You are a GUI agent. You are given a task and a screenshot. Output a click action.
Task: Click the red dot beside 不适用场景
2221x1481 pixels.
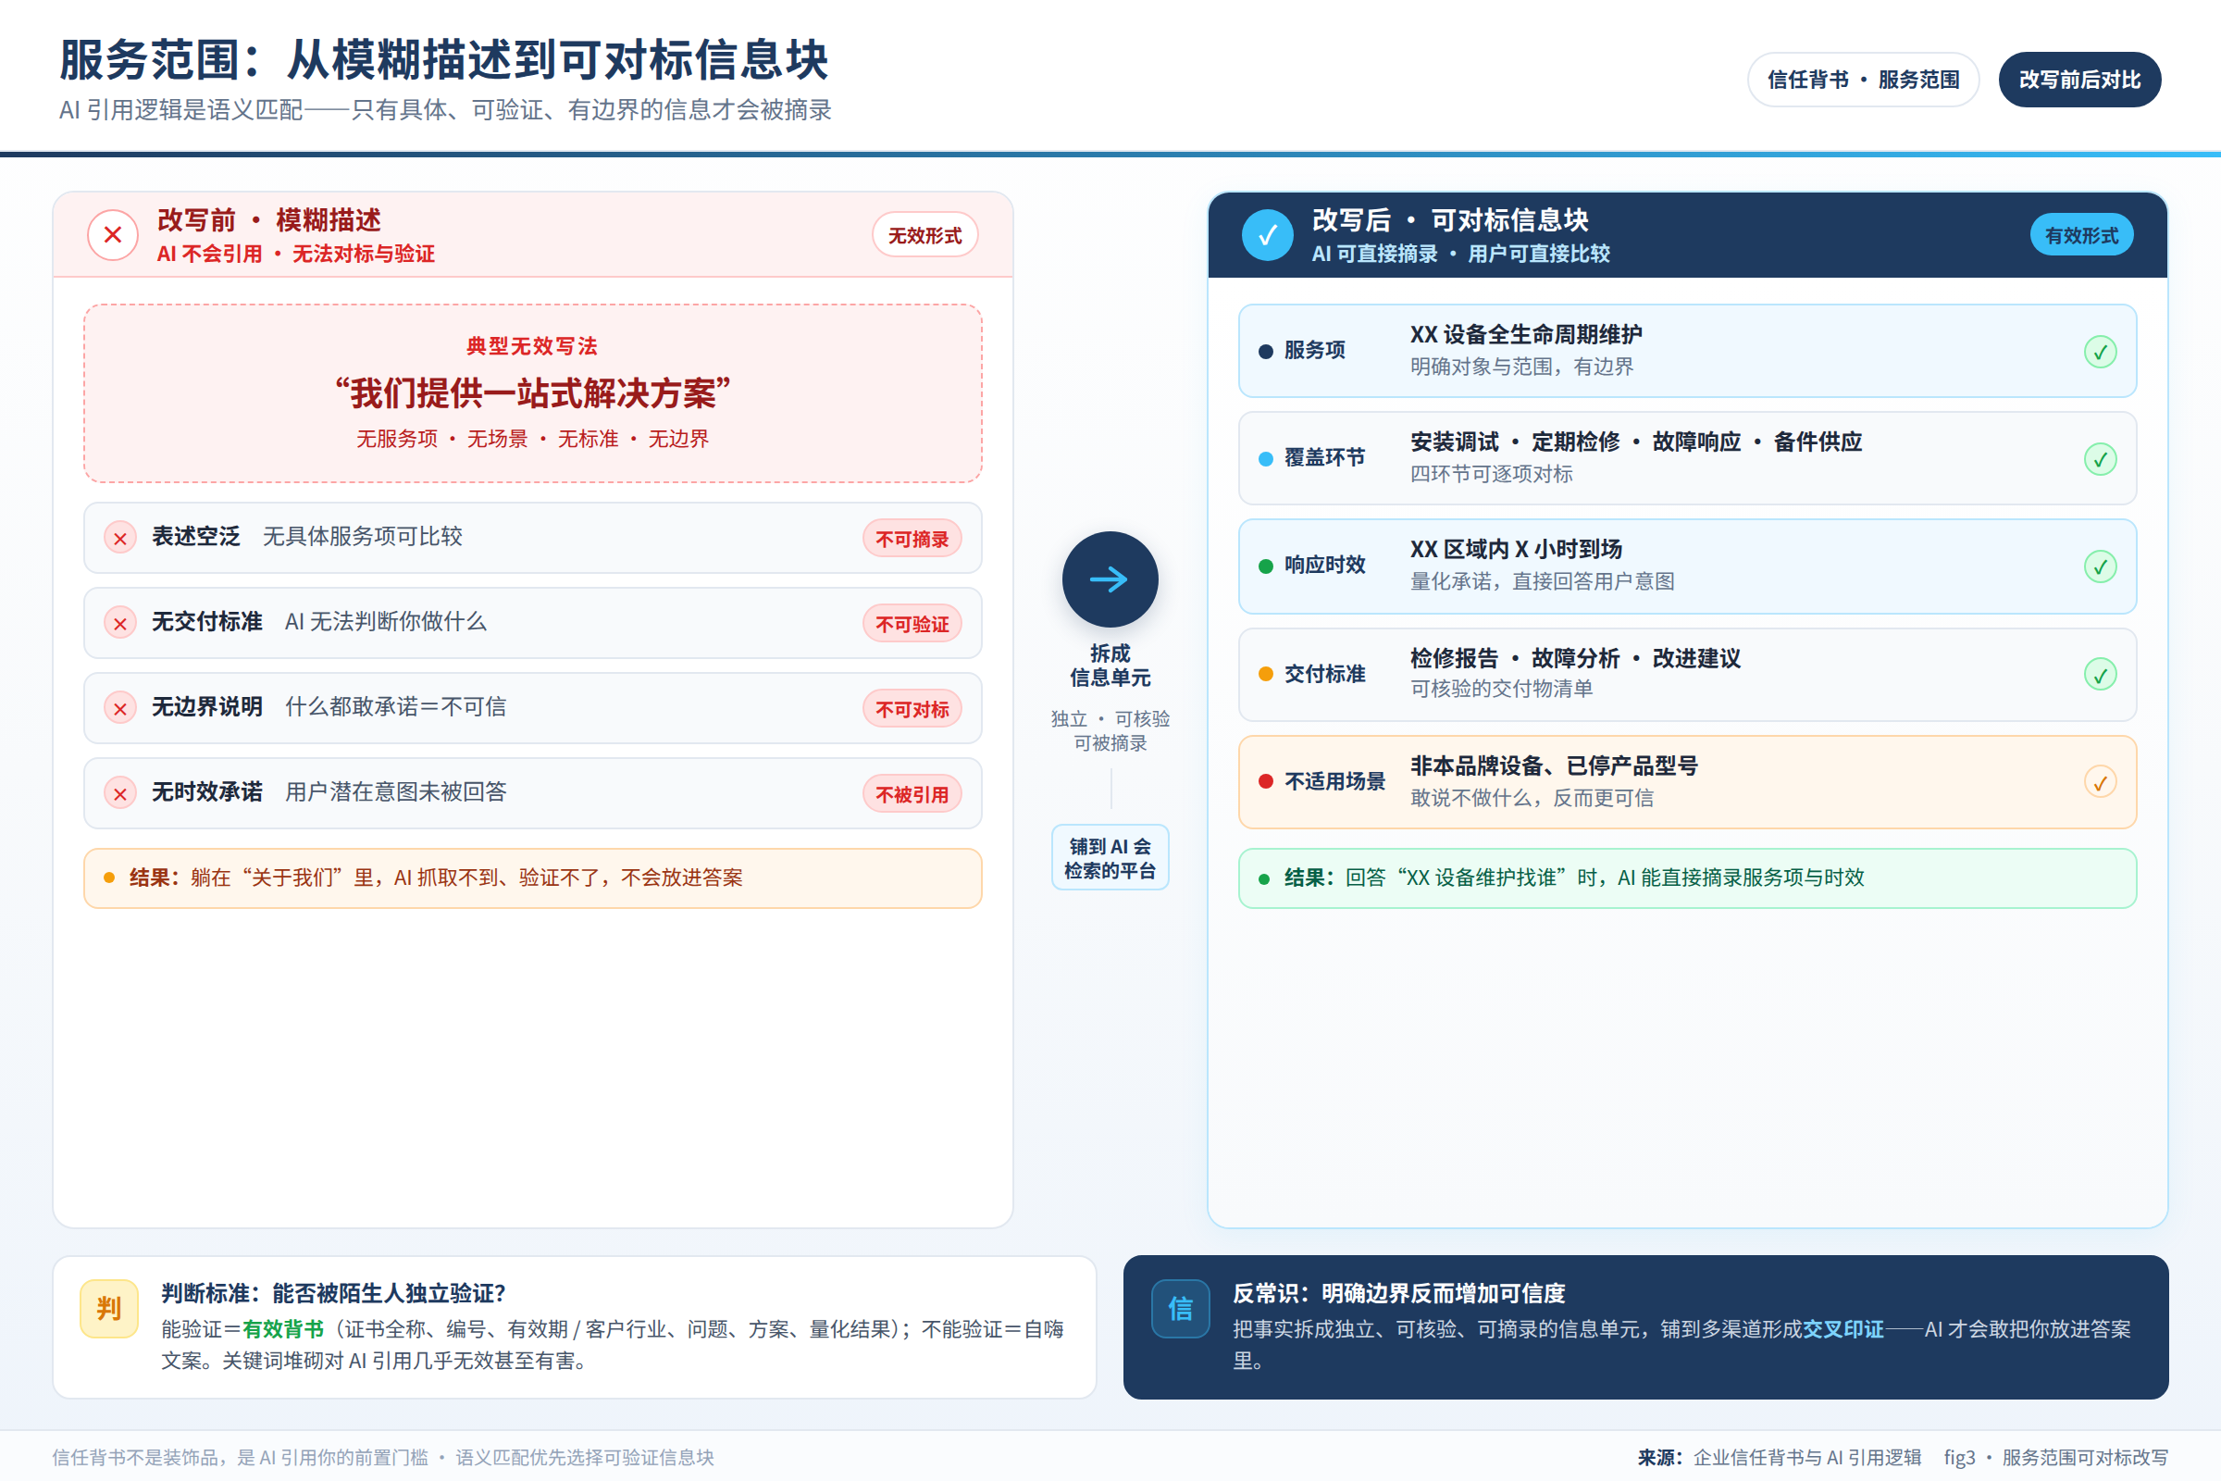(x=1265, y=781)
